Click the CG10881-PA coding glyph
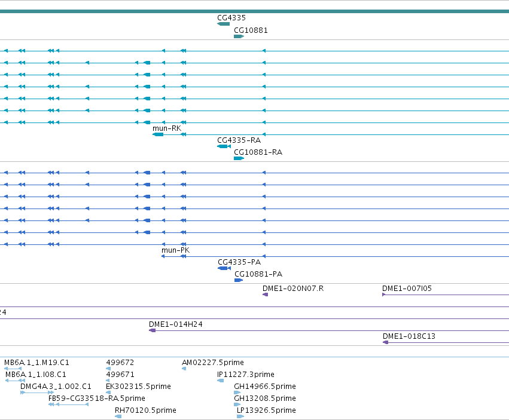509x420 pixels. (239, 280)
